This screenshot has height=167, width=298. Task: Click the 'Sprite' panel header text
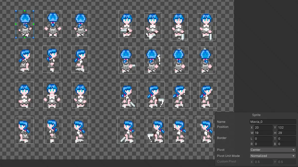pos(256,115)
